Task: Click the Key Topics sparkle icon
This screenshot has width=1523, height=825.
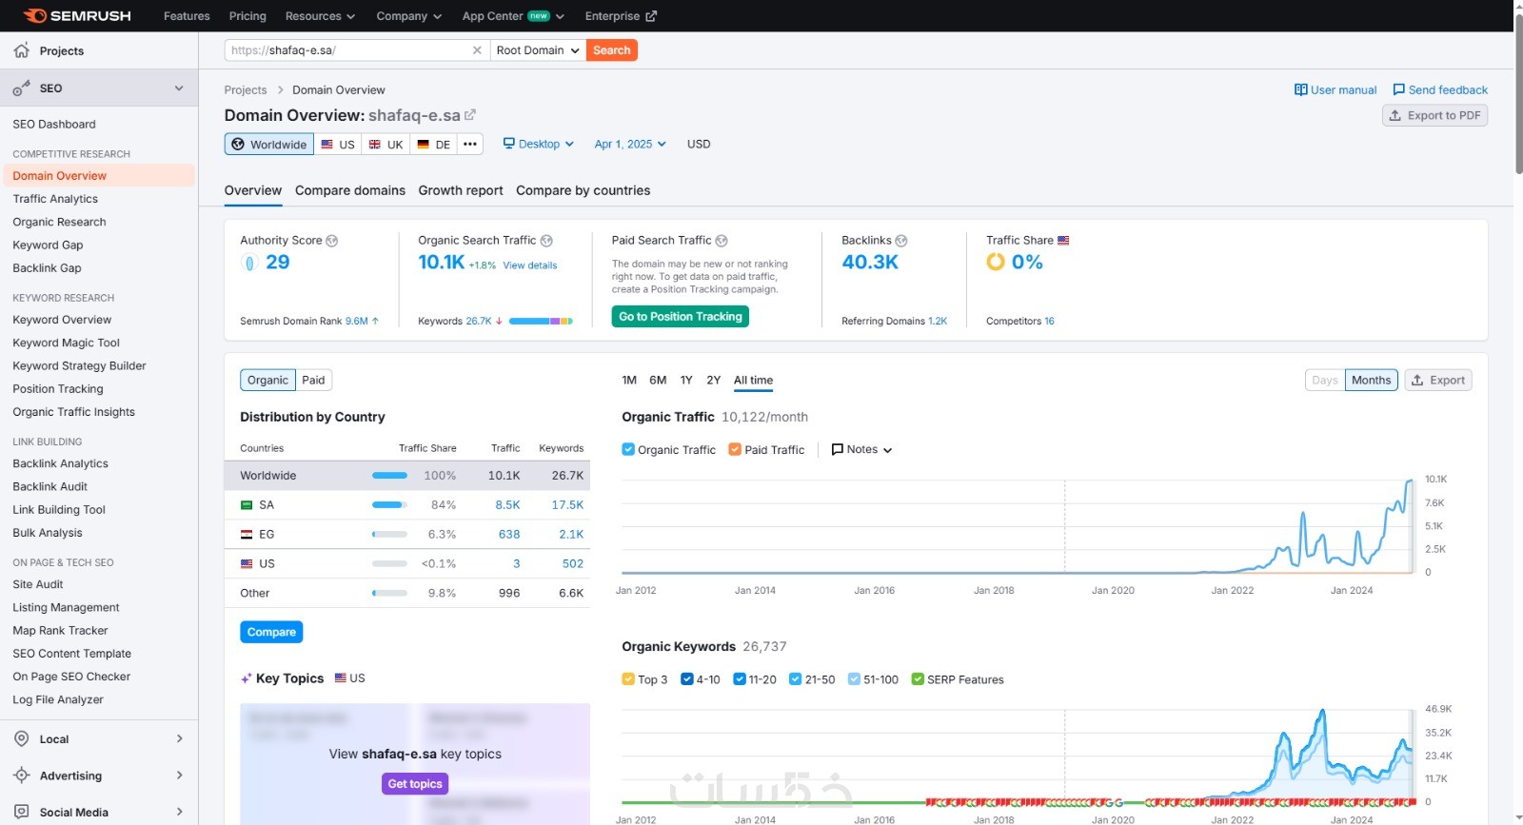Action: [247, 678]
